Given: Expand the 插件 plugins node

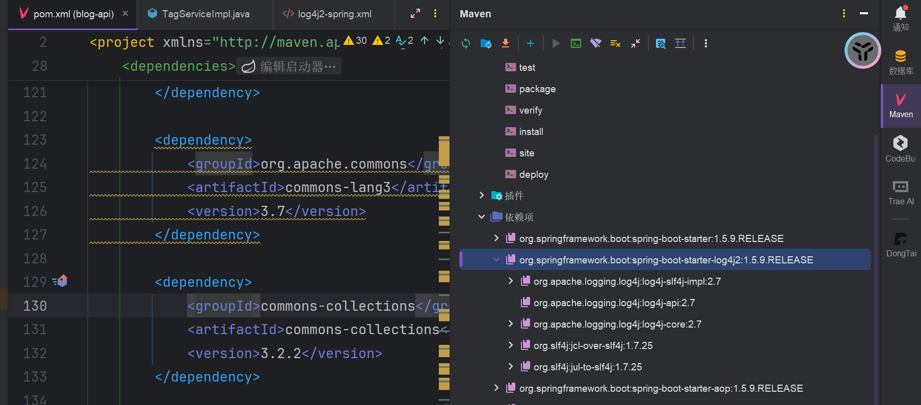Looking at the screenshot, I should tap(482, 196).
